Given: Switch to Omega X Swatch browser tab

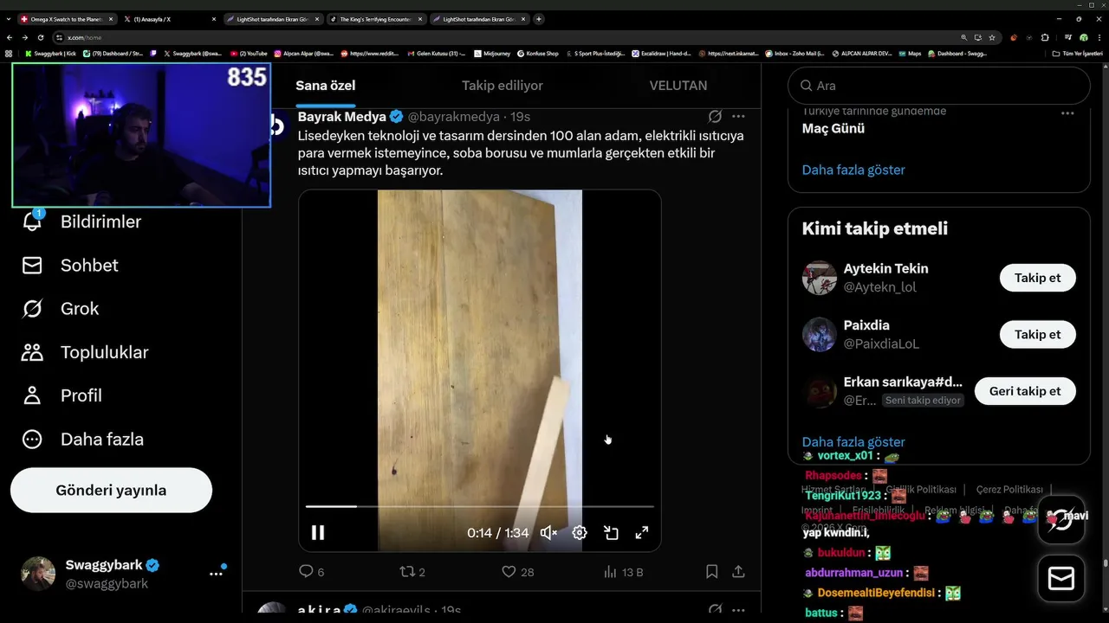Looking at the screenshot, I should [67, 19].
